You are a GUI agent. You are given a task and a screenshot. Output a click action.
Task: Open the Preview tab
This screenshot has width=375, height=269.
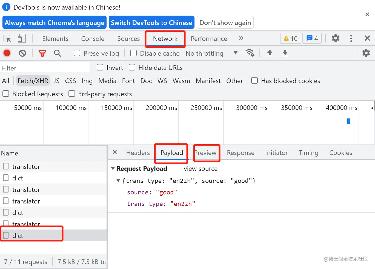pos(205,153)
